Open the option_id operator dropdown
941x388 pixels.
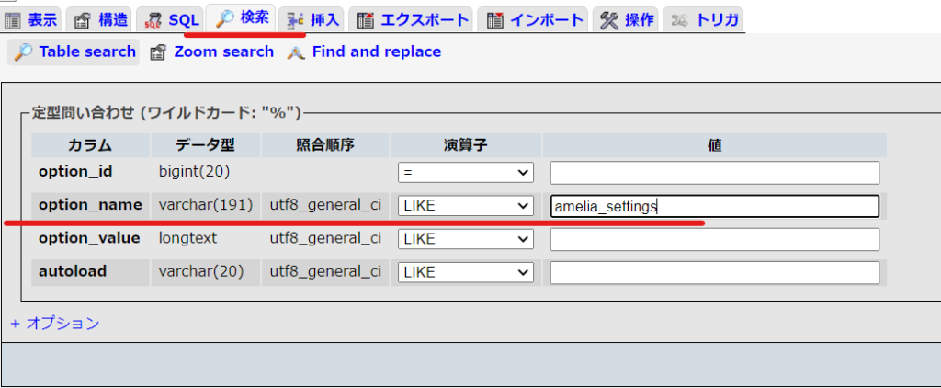(466, 173)
